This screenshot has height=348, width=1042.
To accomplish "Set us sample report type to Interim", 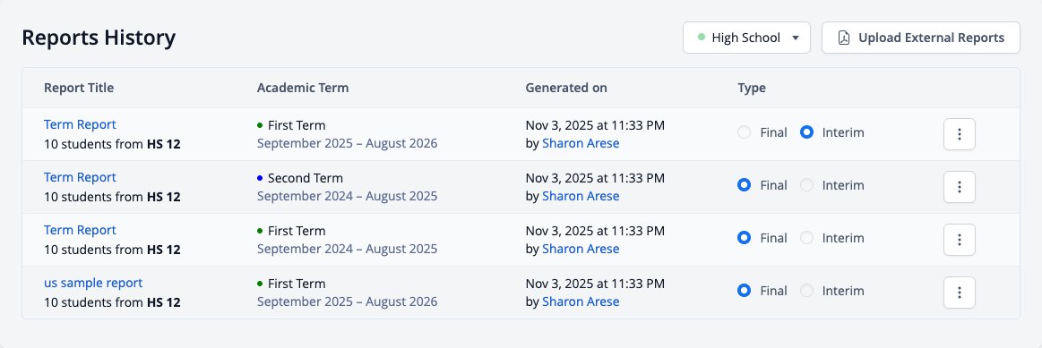I will point(806,291).
